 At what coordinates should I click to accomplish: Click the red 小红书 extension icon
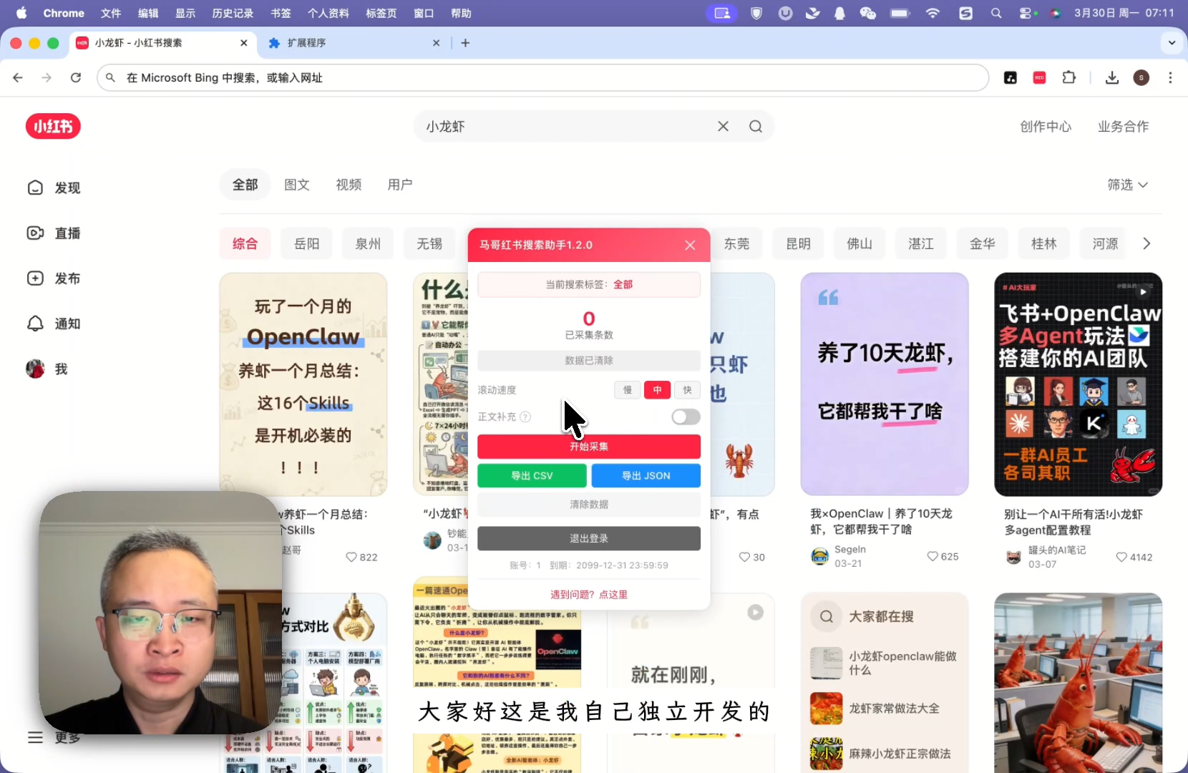1040,77
